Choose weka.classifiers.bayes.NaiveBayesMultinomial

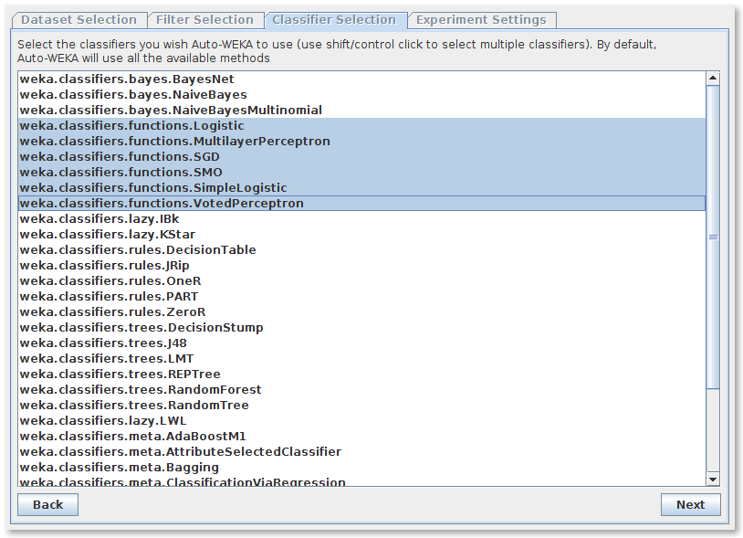click(x=362, y=111)
